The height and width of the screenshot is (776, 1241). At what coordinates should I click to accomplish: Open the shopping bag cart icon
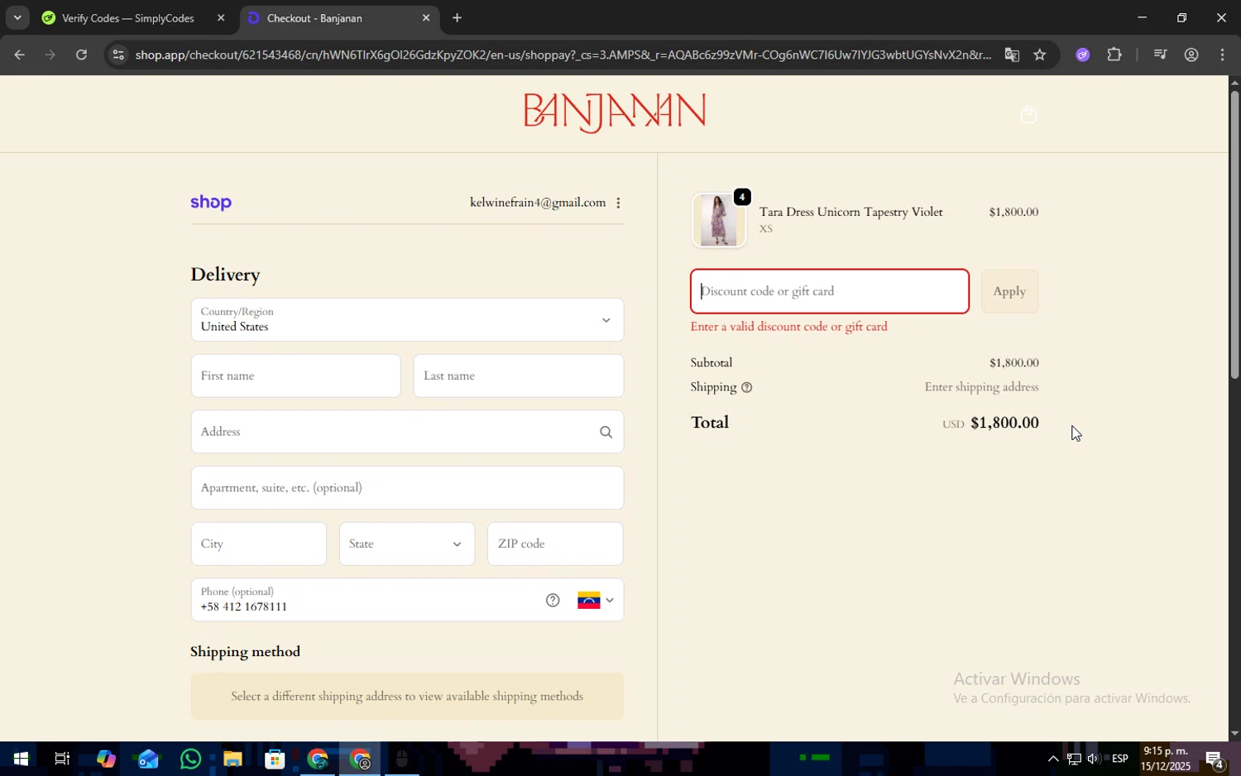click(x=1028, y=114)
